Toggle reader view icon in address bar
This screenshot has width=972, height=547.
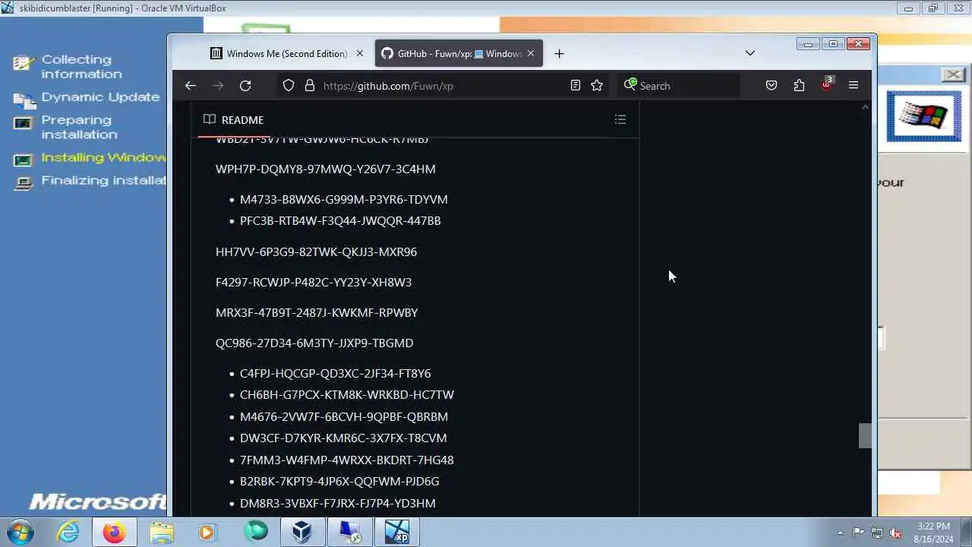click(x=576, y=86)
